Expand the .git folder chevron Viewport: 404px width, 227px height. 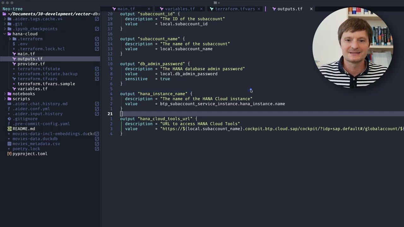5,24
